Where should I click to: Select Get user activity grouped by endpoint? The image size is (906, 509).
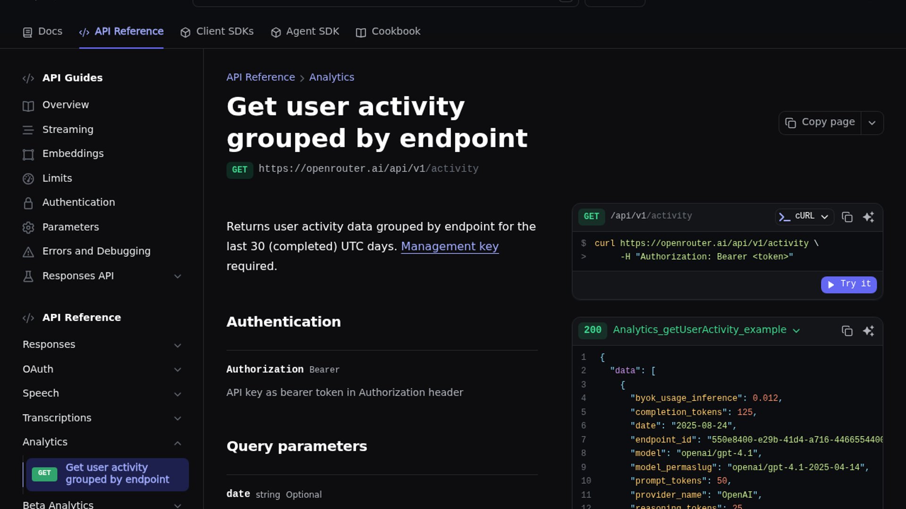pos(108,474)
